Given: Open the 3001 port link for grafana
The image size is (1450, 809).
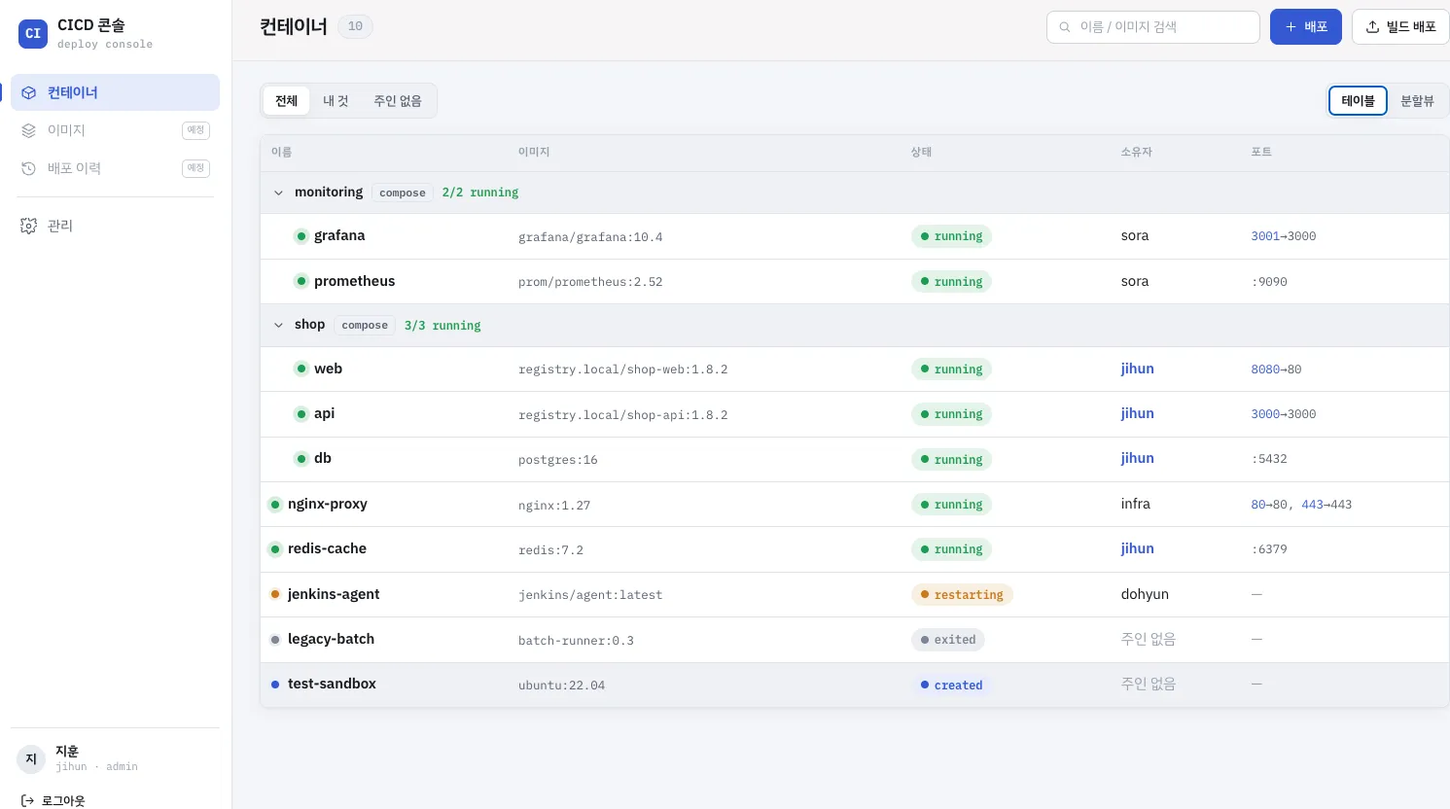Looking at the screenshot, I should coord(1265,236).
